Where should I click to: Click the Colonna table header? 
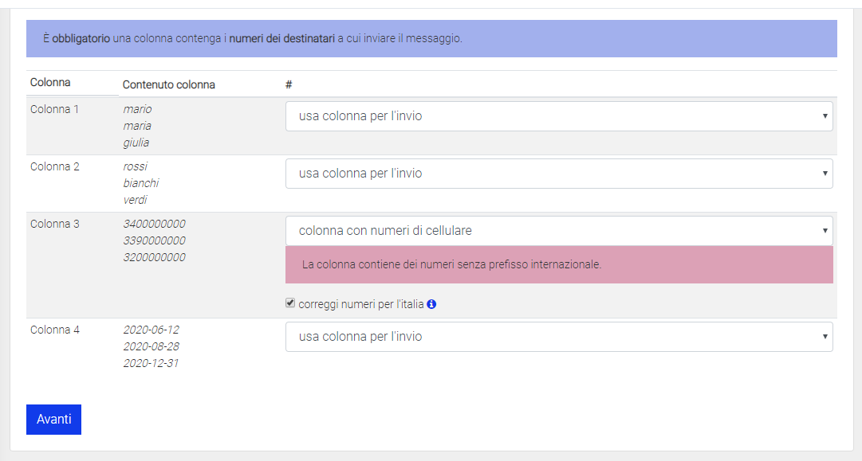point(50,82)
